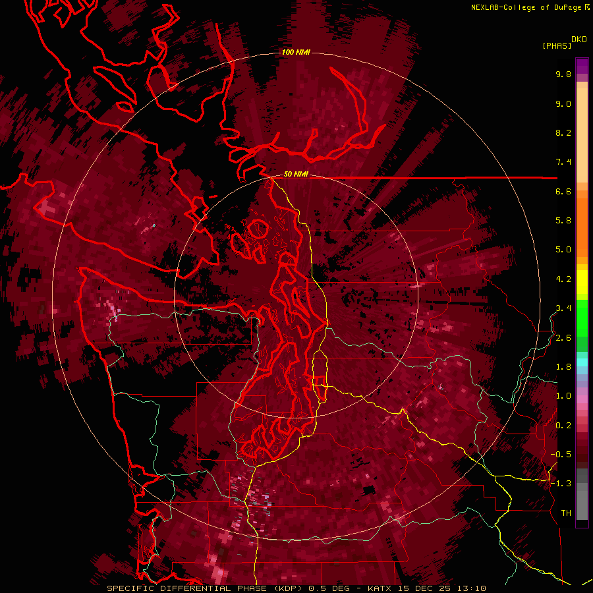Pick the yellow segment of color bar
Image resolution: width=593 pixels, height=593 pixels.
(582, 282)
